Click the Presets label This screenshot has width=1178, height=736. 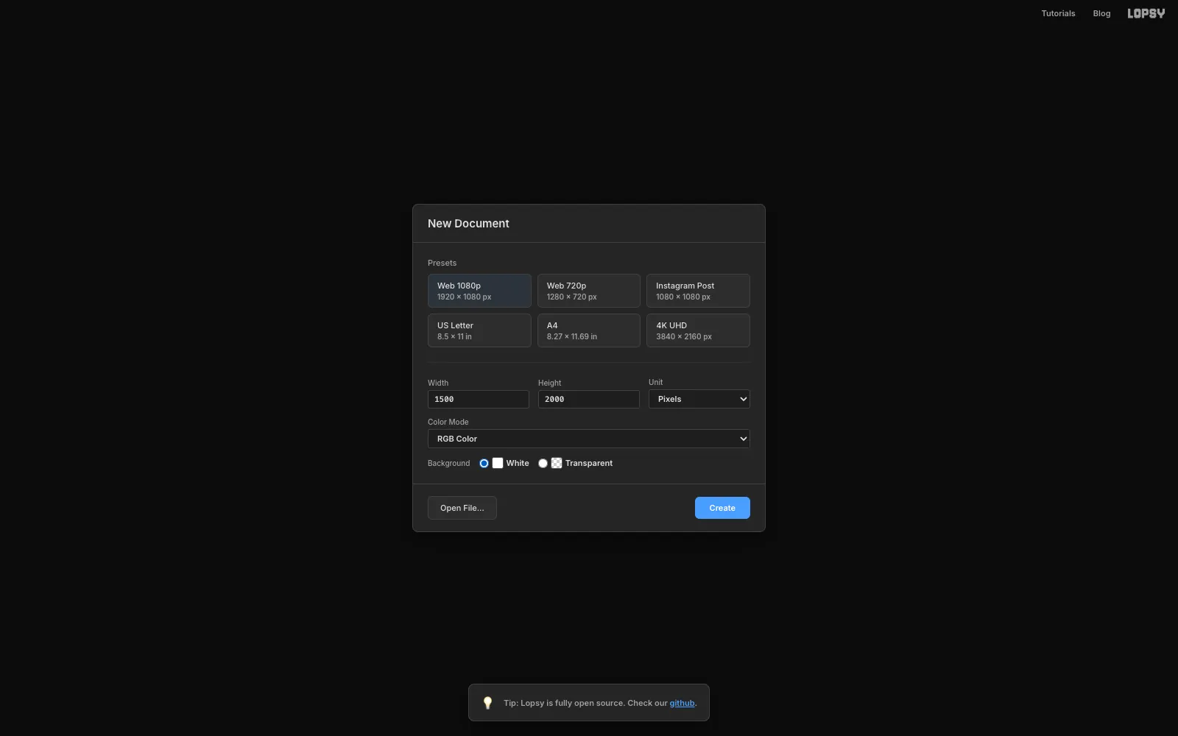pyautogui.click(x=442, y=263)
